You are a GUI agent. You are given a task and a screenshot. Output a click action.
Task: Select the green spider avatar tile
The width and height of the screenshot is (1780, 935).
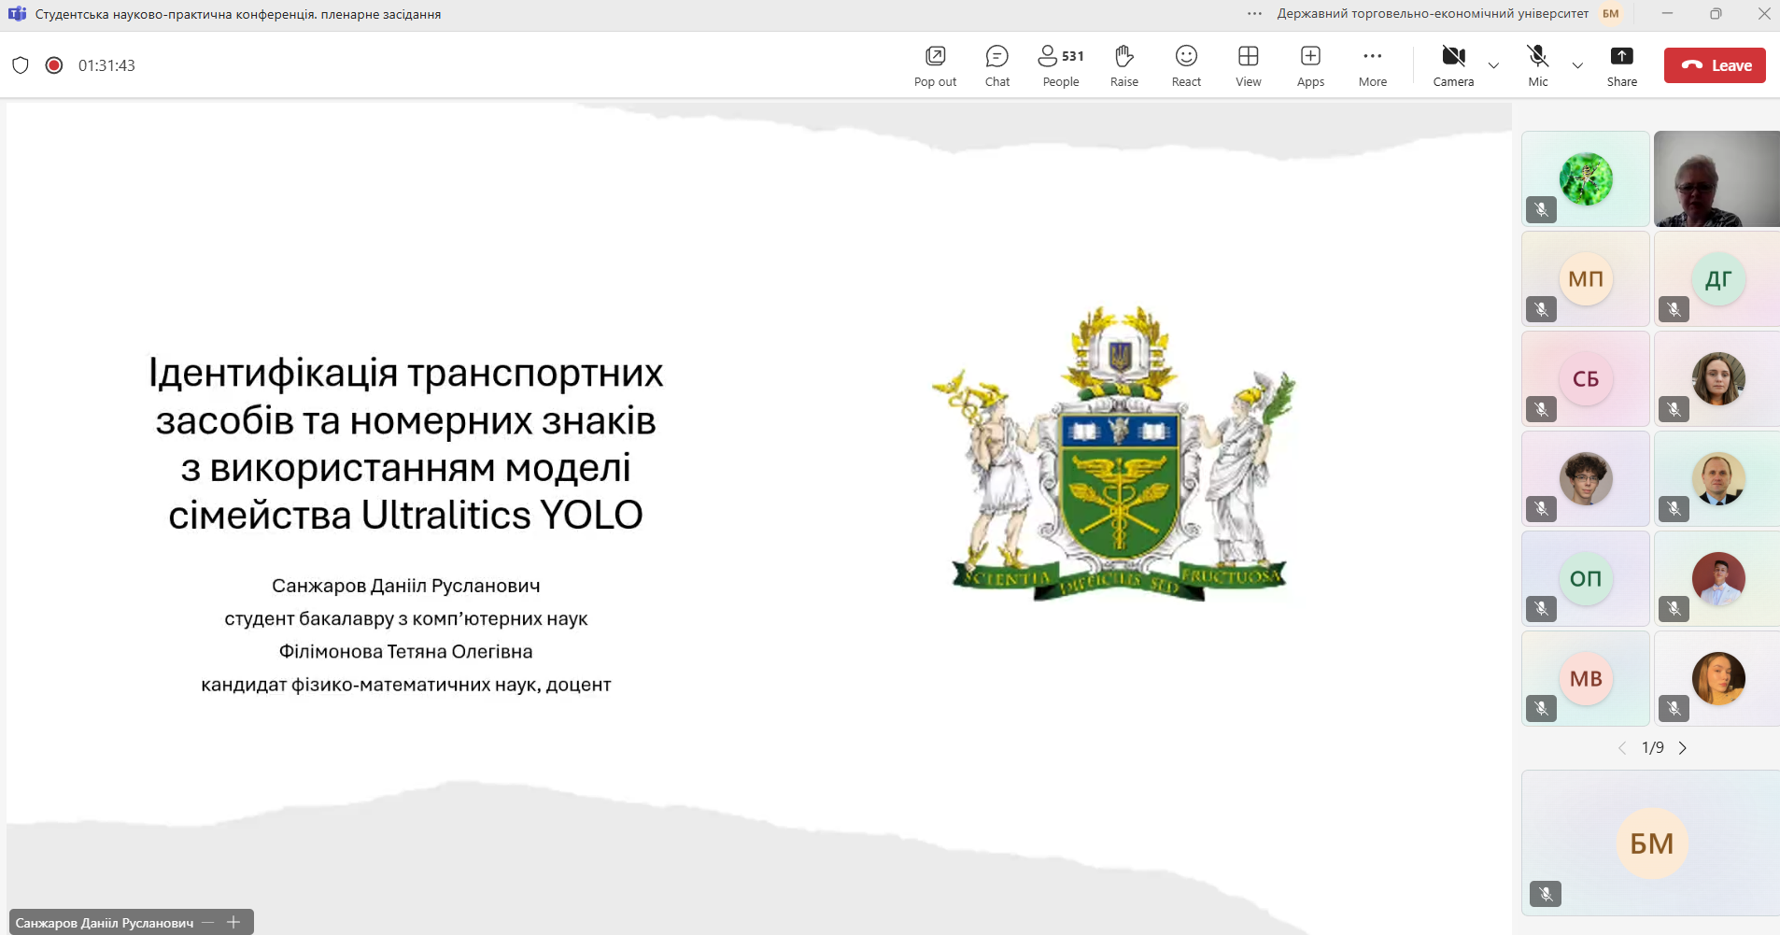(1586, 178)
